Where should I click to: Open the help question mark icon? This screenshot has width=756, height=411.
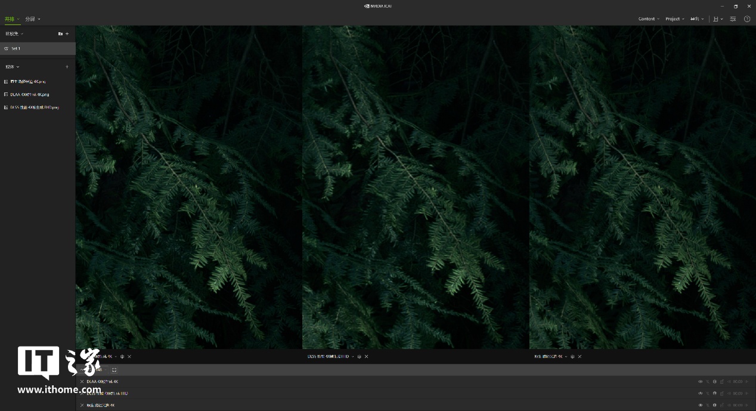click(747, 19)
